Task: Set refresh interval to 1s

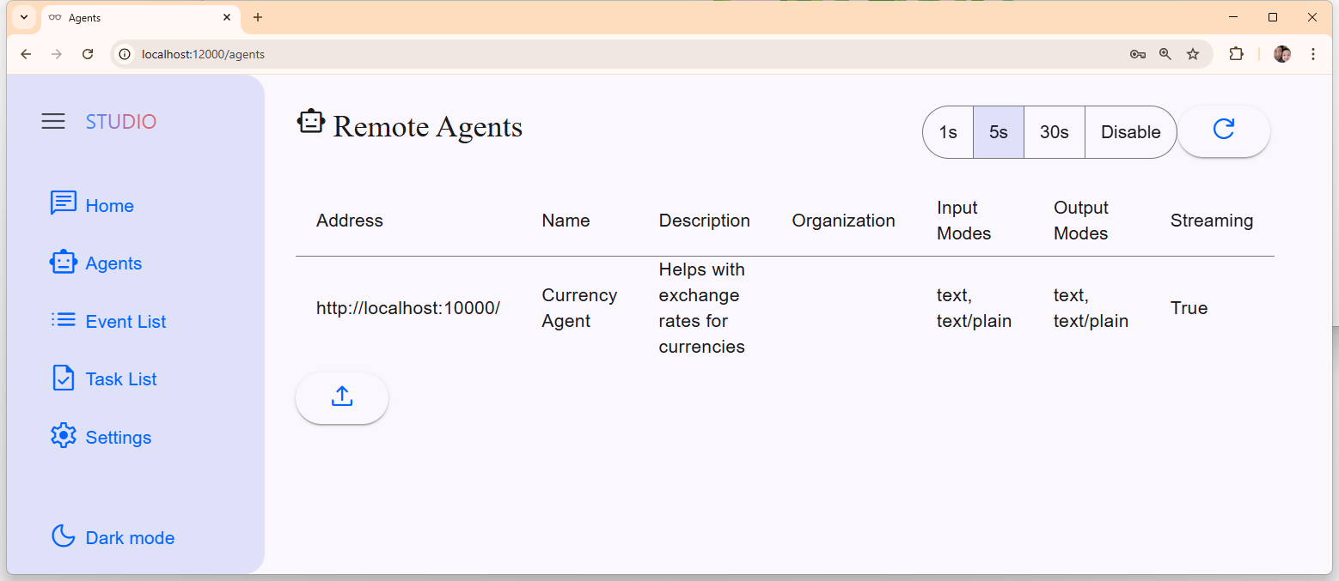Action: (x=948, y=132)
